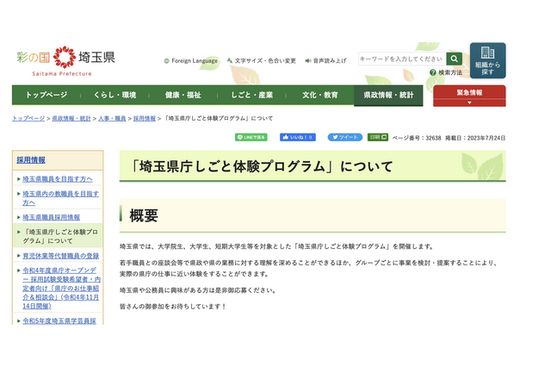Click the Twitter ツイート button
Screen dimensions: 551x367
[345, 137]
